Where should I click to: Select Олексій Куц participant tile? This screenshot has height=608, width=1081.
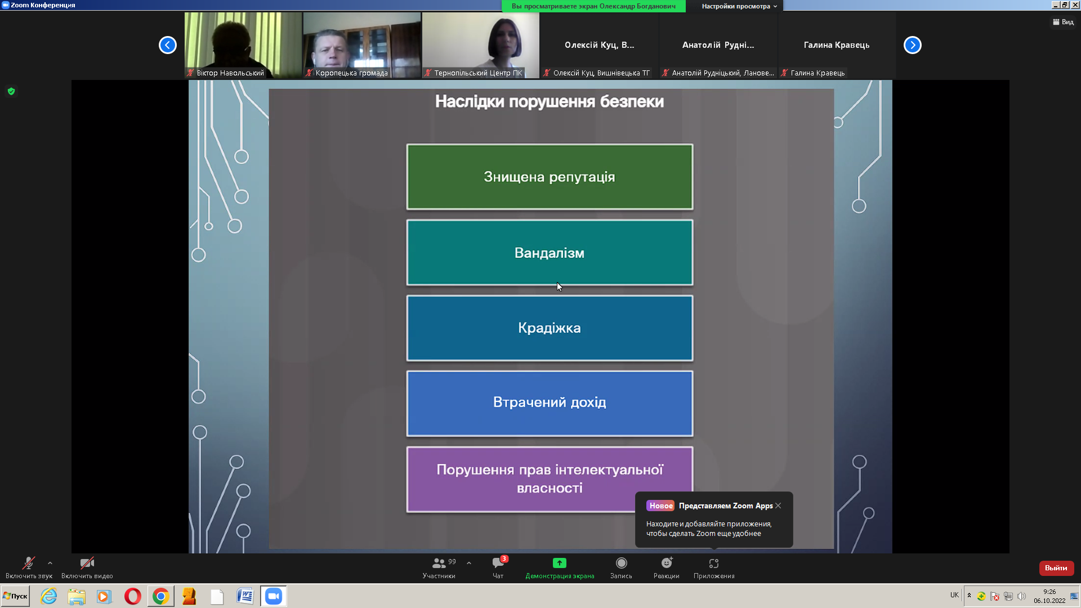pos(600,45)
